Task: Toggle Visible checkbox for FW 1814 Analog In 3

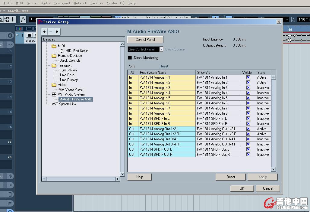Action: point(248,88)
